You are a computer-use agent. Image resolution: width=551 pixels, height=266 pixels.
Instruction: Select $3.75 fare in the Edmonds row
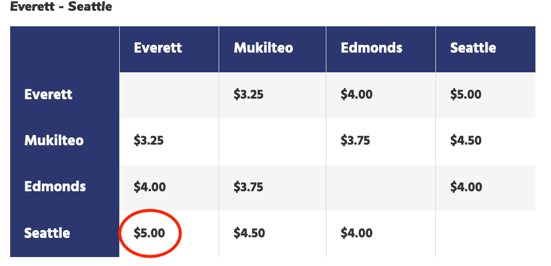(x=249, y=186)
